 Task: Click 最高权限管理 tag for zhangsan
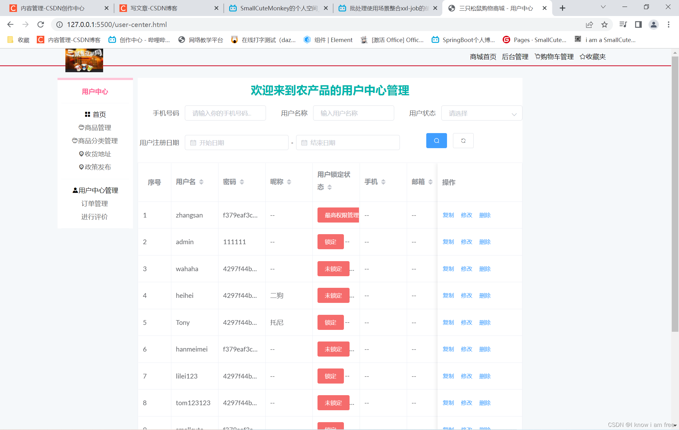(x=338, y=215)
